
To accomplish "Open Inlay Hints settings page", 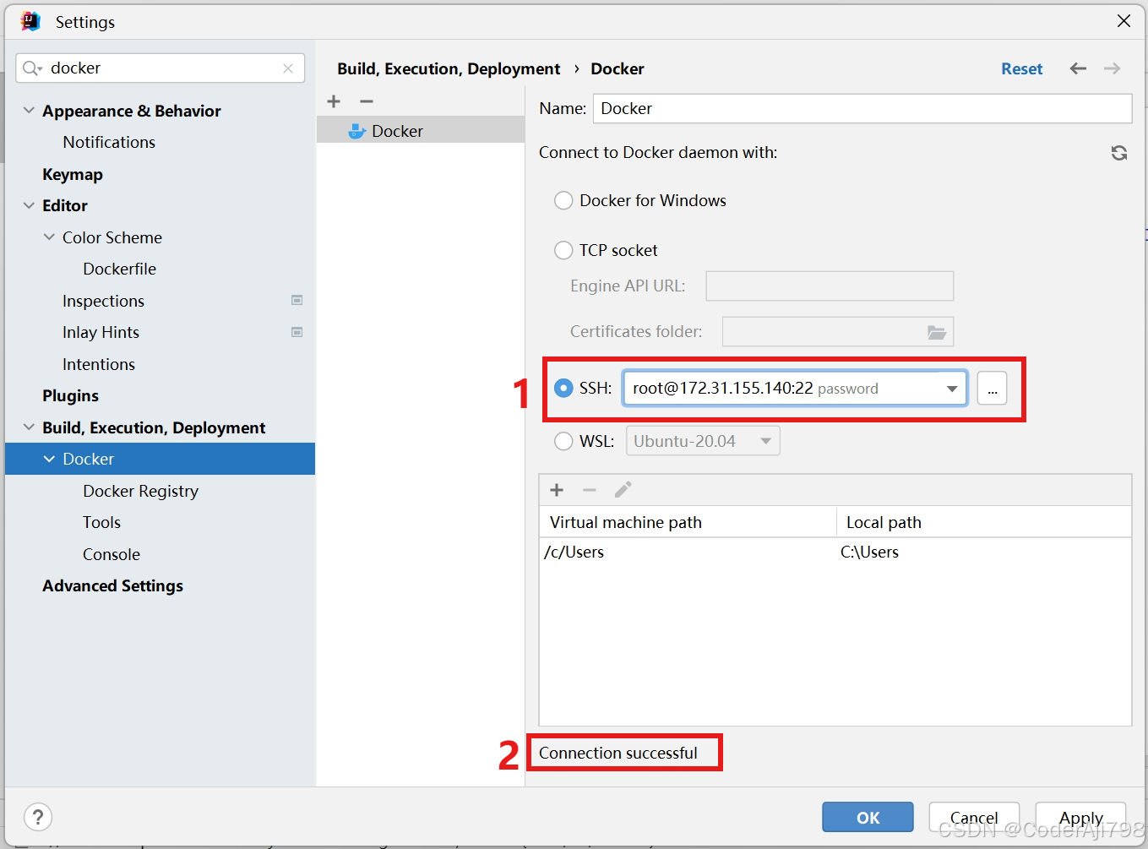I will tap(101, 332).
